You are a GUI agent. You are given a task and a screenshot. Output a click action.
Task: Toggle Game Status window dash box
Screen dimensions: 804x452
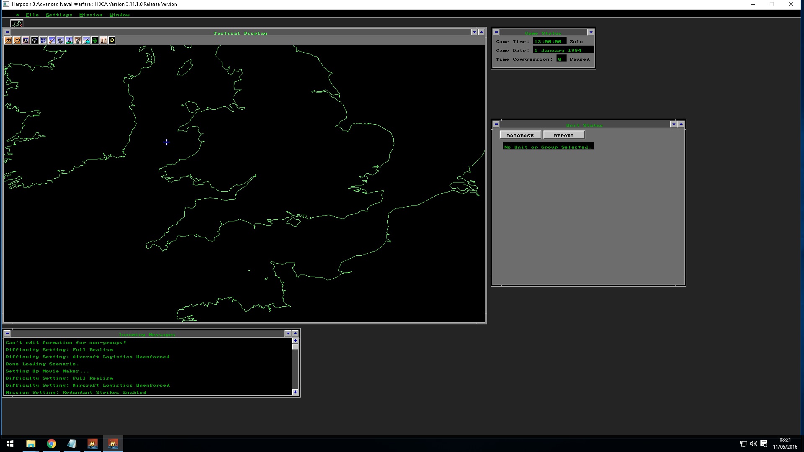coord(496,32)
